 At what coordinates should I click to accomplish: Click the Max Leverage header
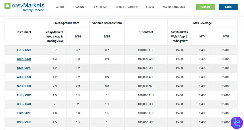203,23
